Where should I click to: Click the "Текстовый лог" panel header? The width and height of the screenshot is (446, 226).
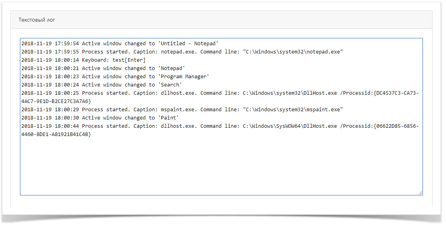point(37,20)
